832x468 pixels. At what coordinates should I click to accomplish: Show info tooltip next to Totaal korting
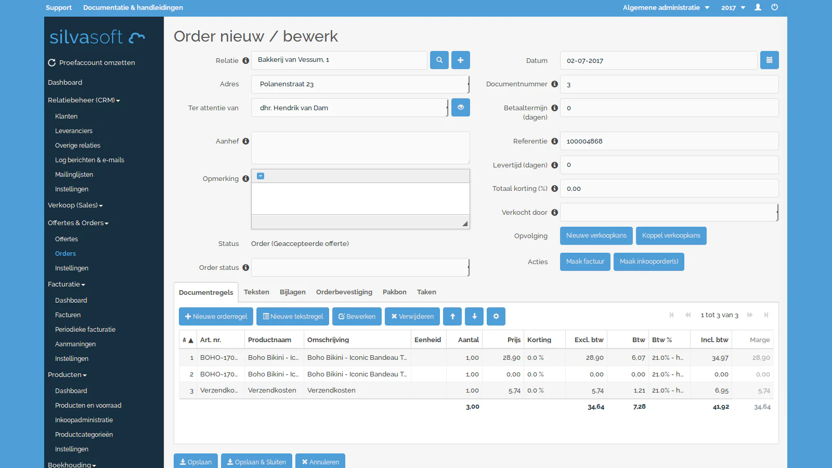555,189
